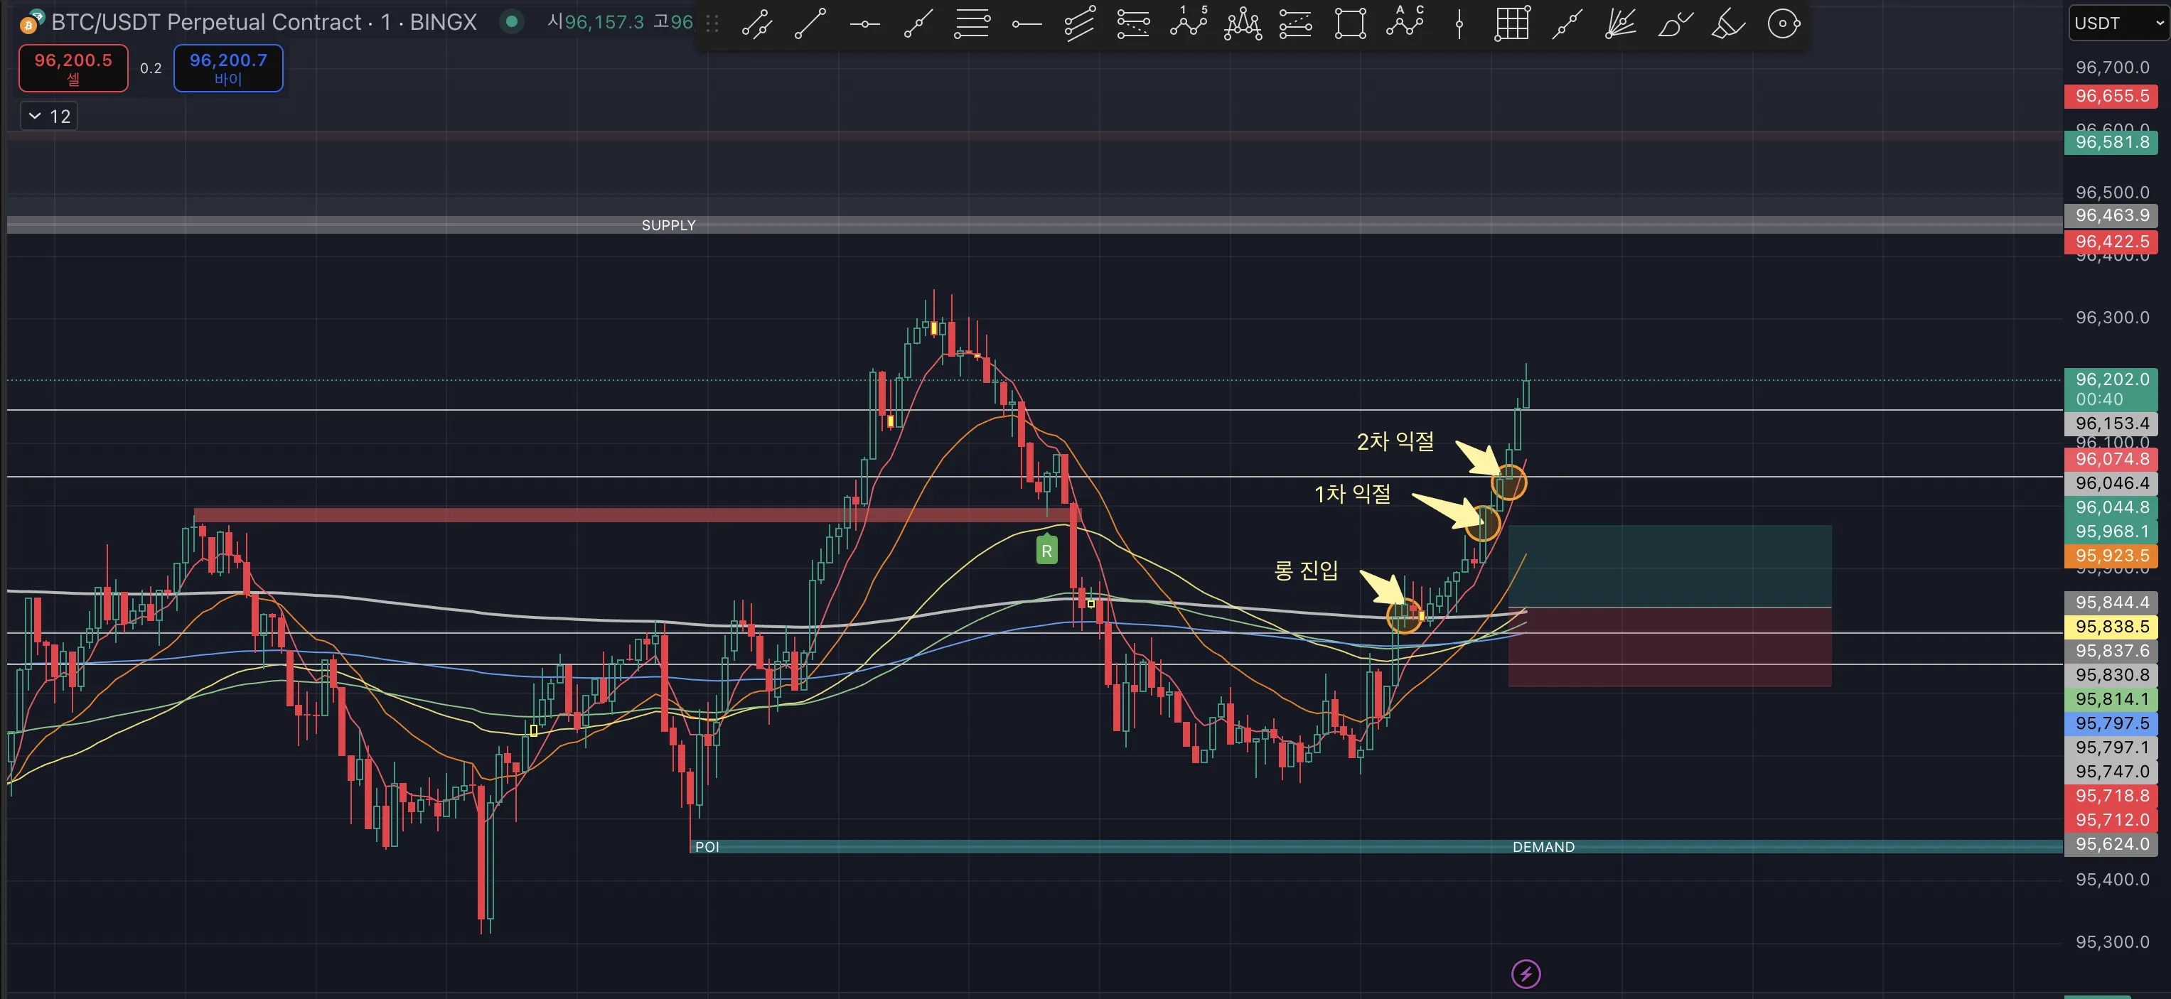Select the Gann Box grid tool

1512,23
